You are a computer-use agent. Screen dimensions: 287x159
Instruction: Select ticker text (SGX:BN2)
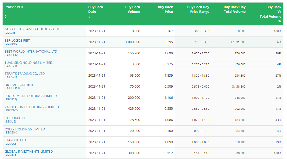(11, 111)
